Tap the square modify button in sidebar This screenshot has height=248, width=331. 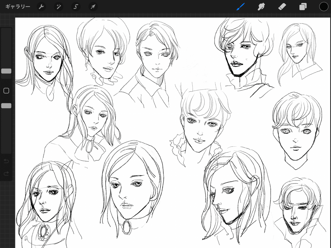(6, 91)
